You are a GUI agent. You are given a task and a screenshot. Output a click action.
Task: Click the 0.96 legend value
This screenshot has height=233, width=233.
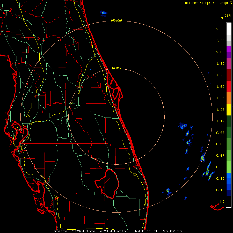point(220,133)
